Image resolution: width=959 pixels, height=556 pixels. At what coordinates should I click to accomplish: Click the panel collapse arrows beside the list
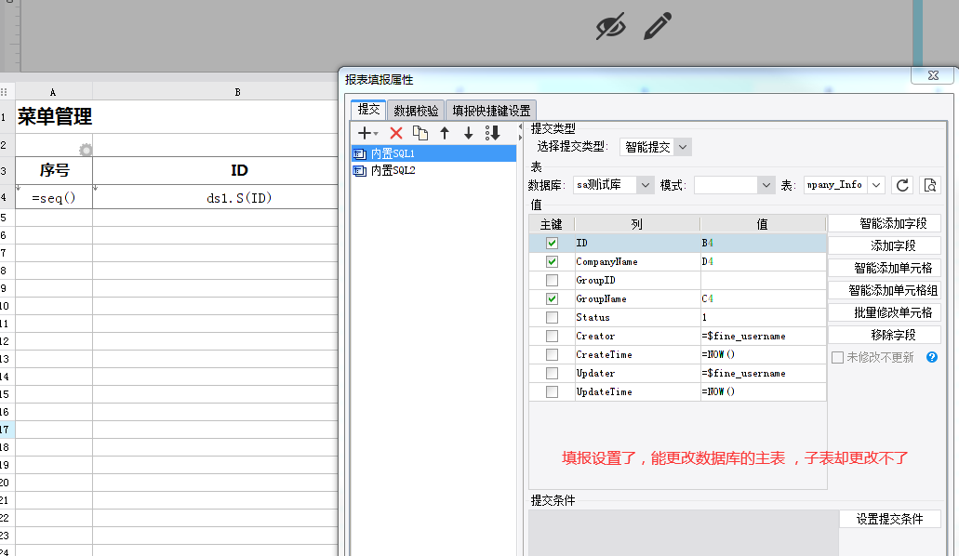pyautogui.click(x=521, y=132)
